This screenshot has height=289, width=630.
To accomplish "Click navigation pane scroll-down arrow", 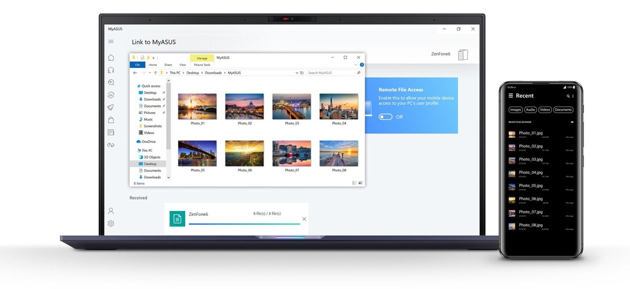I will [x=168, y=178].
